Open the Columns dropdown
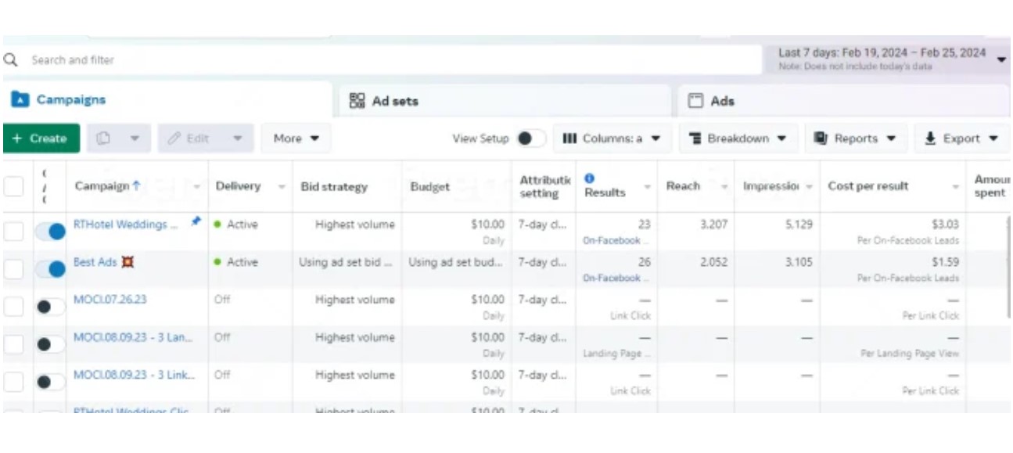This screenshot has height=453, width=1013. [x=612, y=138]
